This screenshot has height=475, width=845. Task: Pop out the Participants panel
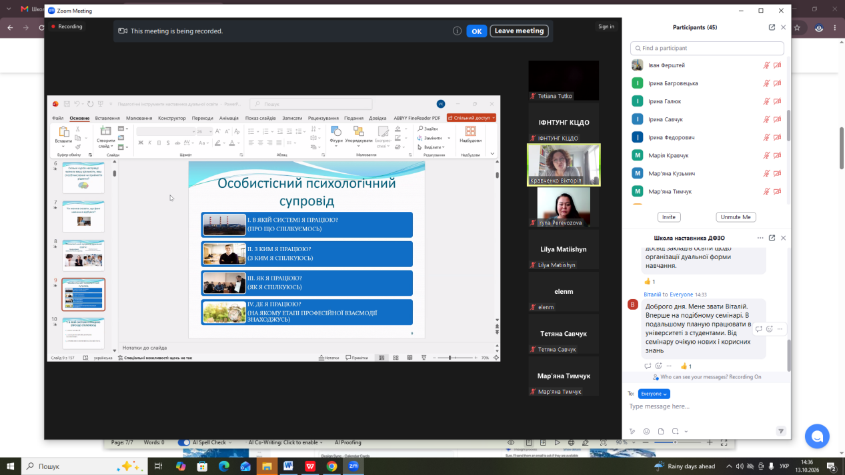772,27
